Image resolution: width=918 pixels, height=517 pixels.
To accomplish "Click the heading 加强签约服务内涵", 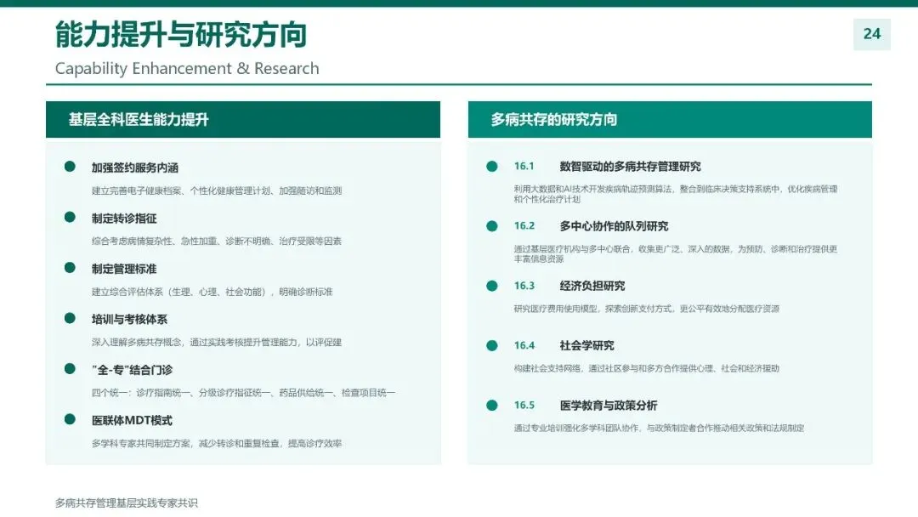I will point(134,168).
